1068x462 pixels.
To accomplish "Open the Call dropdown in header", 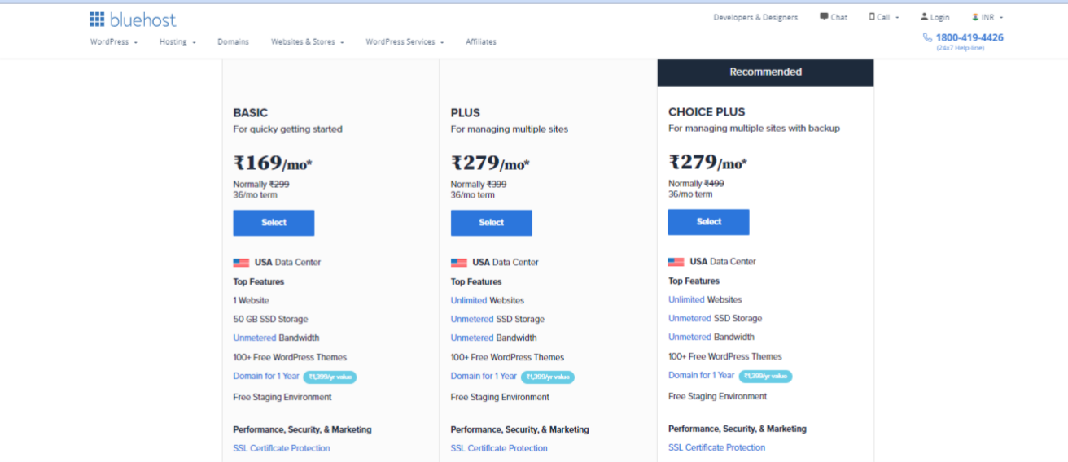I will (x=884, y=17).
